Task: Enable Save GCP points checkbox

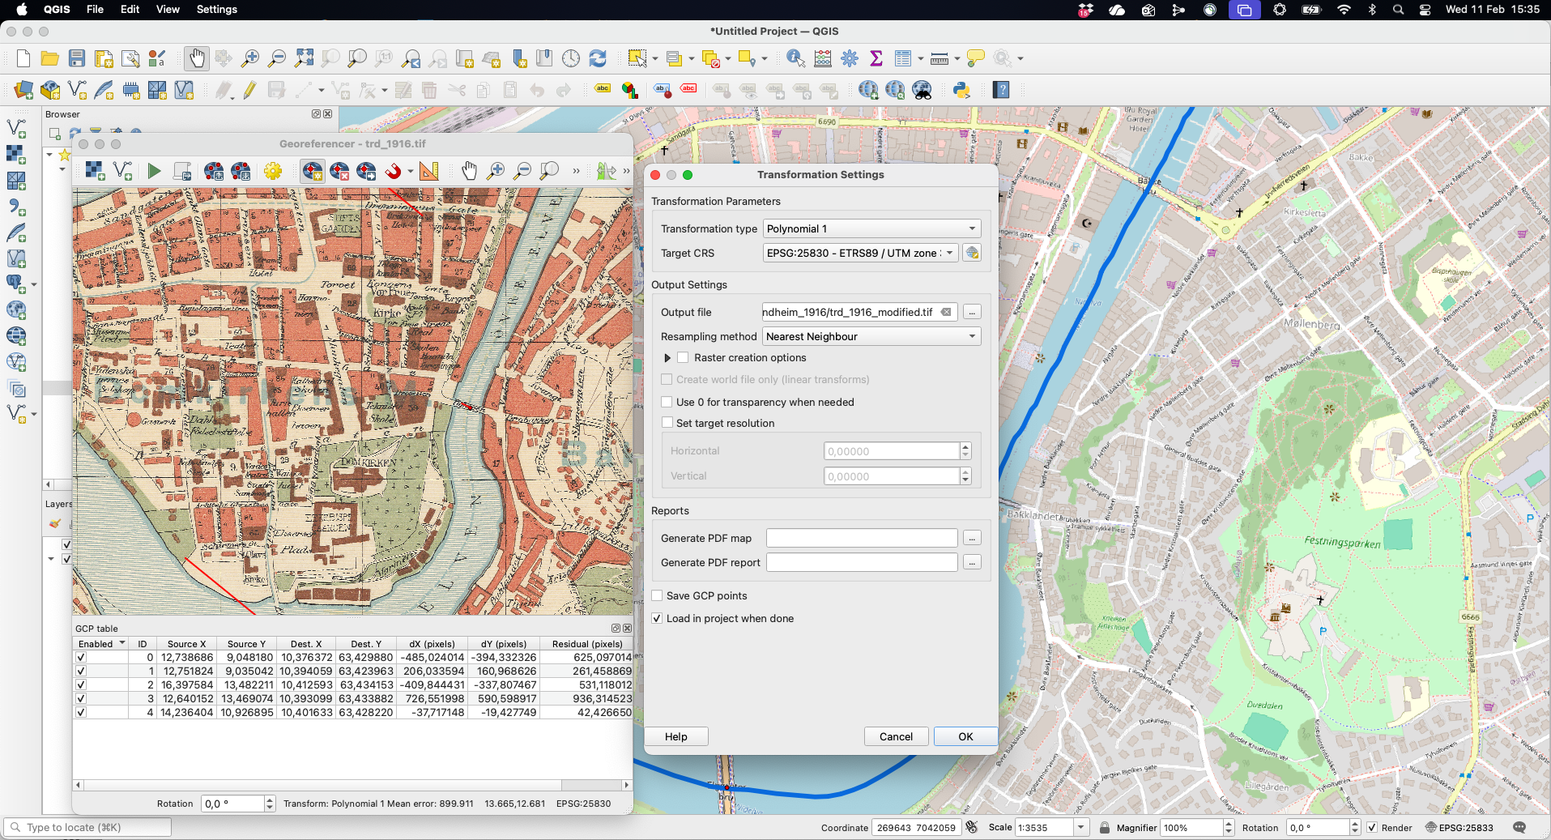Action: [x=658, y=595]
